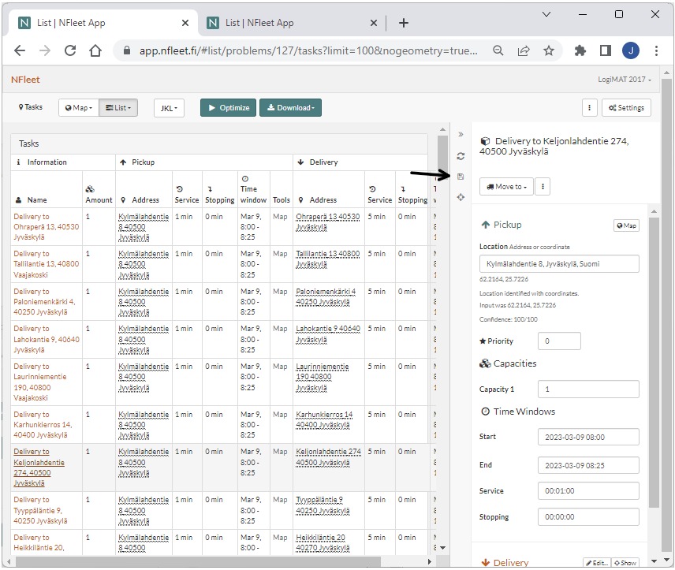Viewport: 675px width, 570px height.
Task: Open the Map view dropdown
Action: pyautogui.click(x=79, y=108)
